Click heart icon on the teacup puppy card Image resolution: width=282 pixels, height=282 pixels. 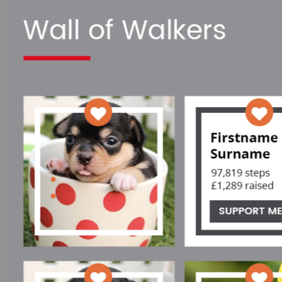[98, 112]
